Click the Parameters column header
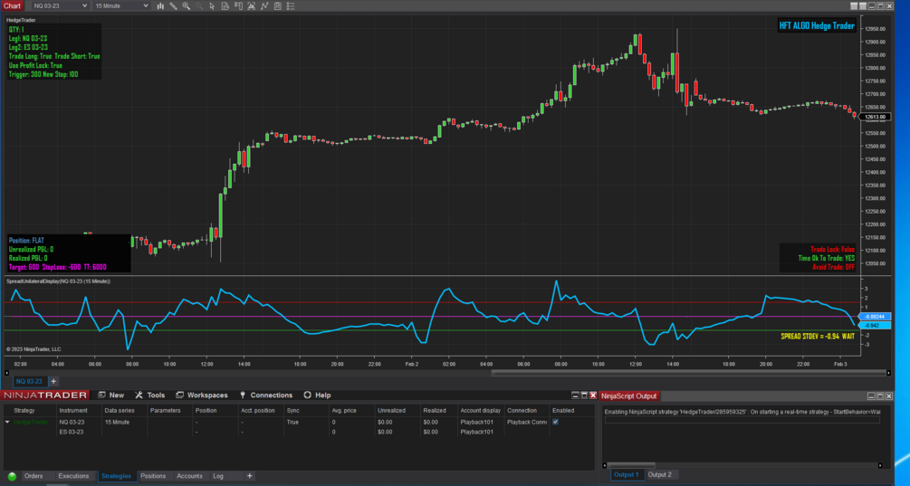 tap(166, 410)
